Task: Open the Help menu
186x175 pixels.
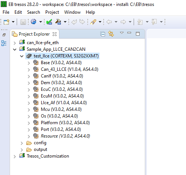Action: tap(90, 12)
